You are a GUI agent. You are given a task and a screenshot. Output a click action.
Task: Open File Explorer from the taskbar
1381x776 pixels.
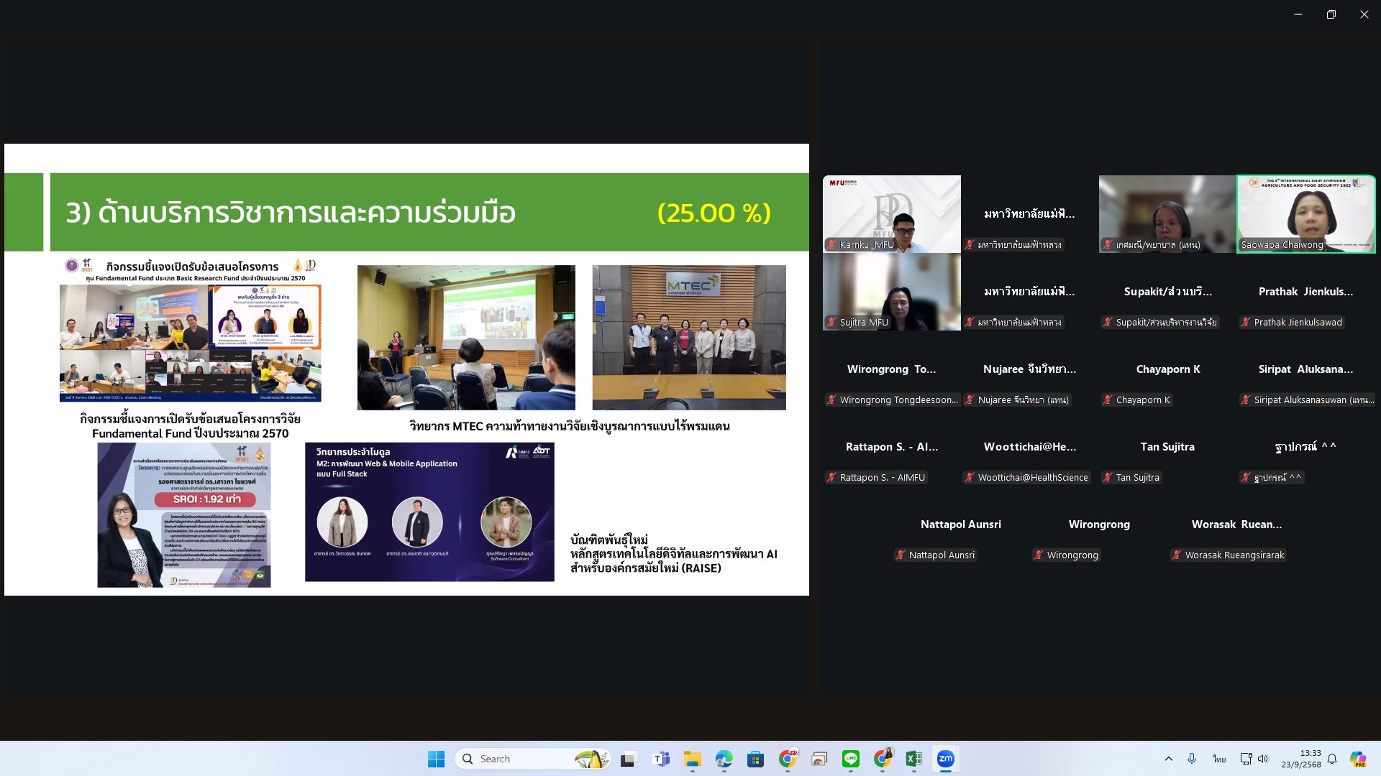[x=692, y=759]
